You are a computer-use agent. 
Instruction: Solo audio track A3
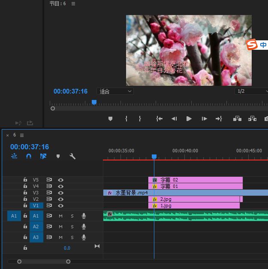coord(72,237)
